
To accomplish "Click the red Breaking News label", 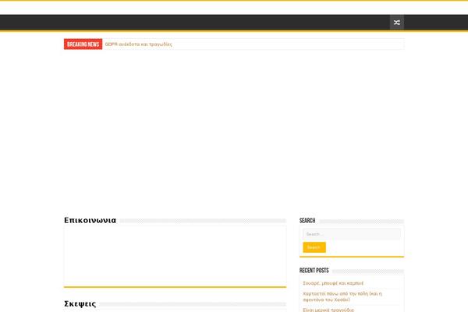I will point(83,44).
